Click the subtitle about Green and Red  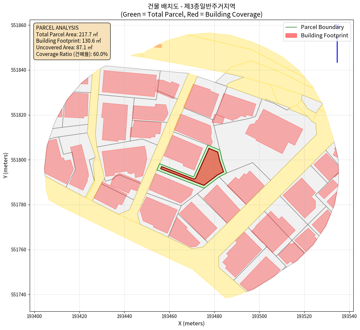[191, 14]
